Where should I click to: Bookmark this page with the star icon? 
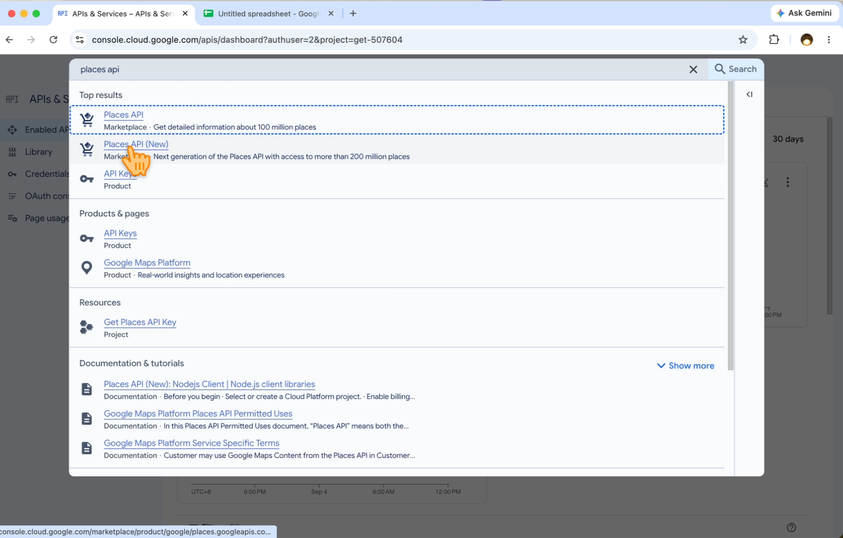click(x=743, y=40)
